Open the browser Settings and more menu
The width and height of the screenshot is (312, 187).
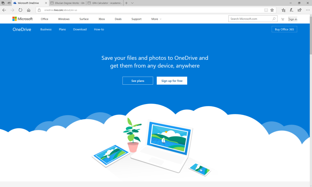pos(307,10)
